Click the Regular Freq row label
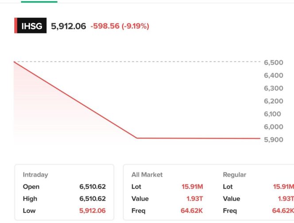The width and height of the screenshot is (294, 223). [x=231, y=211]
